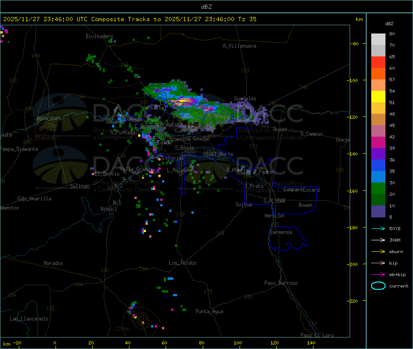
Task: Select the bottom slate-purple swatch in the dBZ scale
Action: click(378, 211)
